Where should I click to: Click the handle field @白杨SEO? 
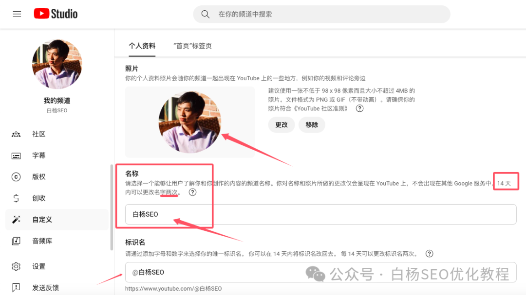pyautogui.click(x=320, y=272)
